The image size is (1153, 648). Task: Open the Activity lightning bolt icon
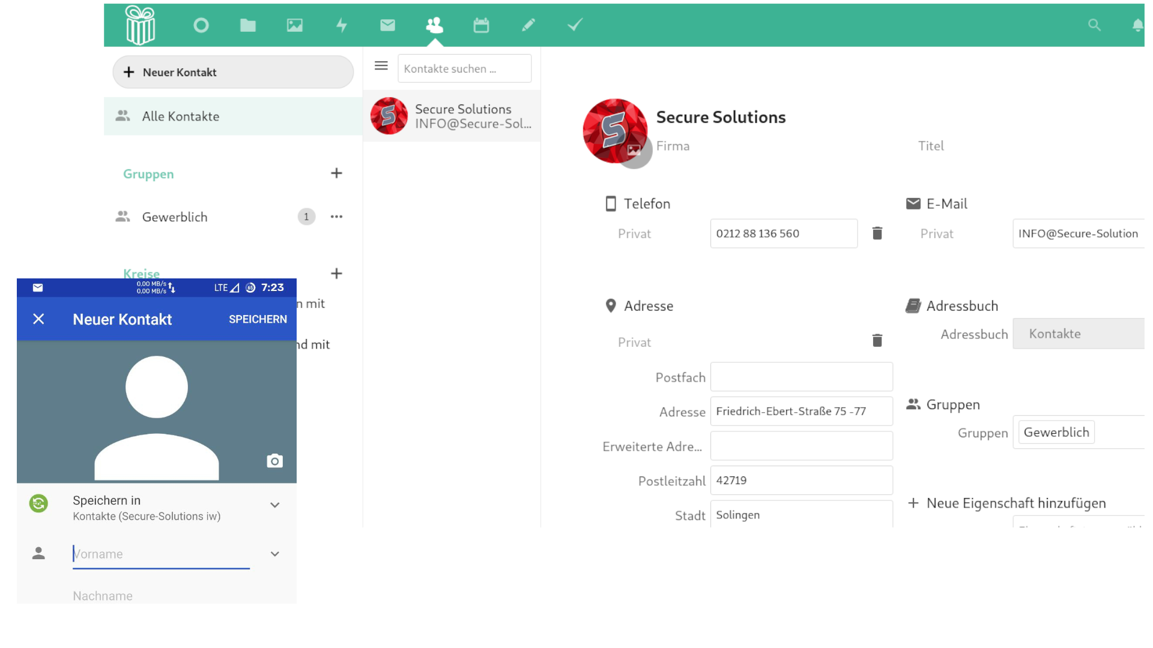coord(342,25)
